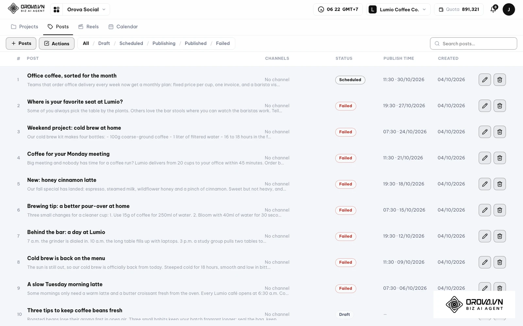Open the post 'Three tips to keep coffee beans fresh'
The width and height of the screenshot is (523, 326).
coord(75,310)
